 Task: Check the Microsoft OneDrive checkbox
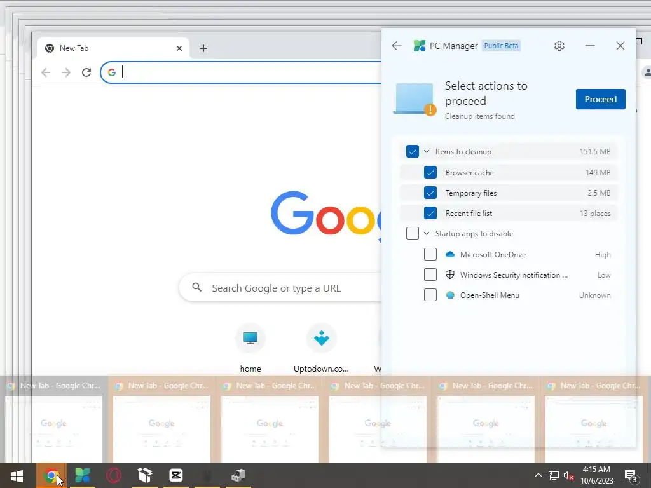point(430,254)
